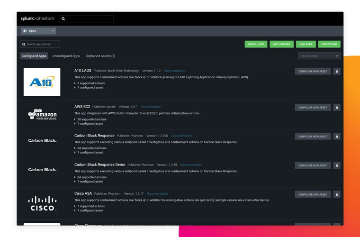Open A10 LADS Documentation link
The height and width of the screenshot is (237, 360).
(174, 71)
